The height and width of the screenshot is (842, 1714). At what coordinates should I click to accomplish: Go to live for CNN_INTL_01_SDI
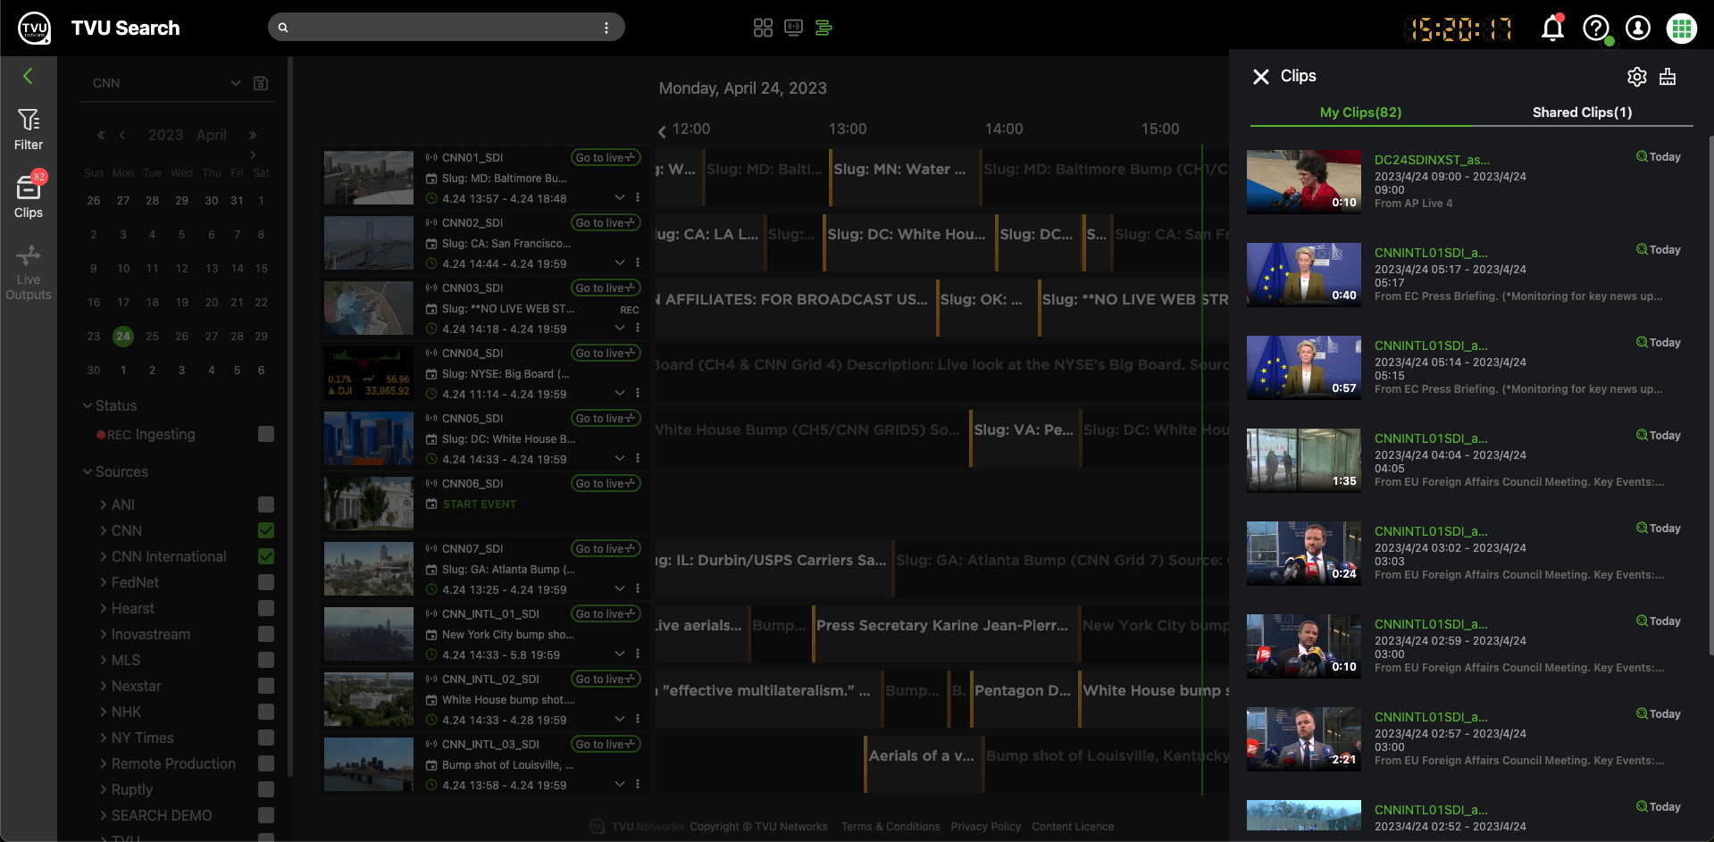coord(606,613)
